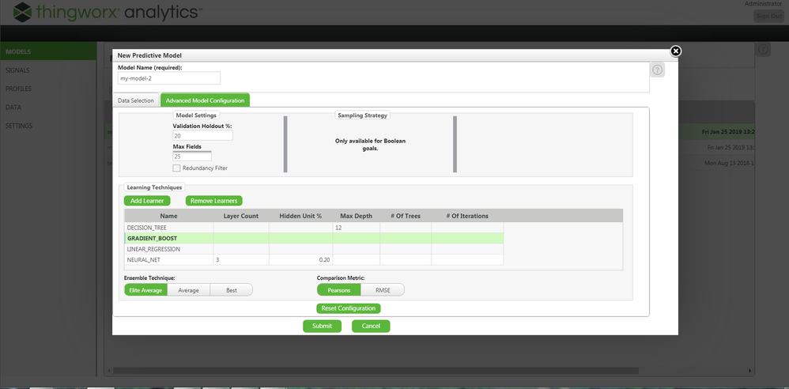Submit the new predictive model
789x389 pixels.
(x=322, y=326)
